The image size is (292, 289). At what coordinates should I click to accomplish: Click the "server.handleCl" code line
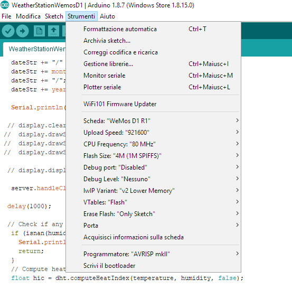coord(38,188)
